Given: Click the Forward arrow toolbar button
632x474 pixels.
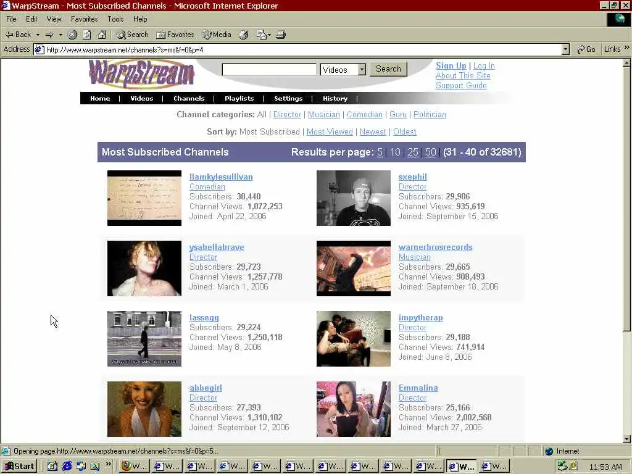Looking at the screenshot, I should [49, 35].
